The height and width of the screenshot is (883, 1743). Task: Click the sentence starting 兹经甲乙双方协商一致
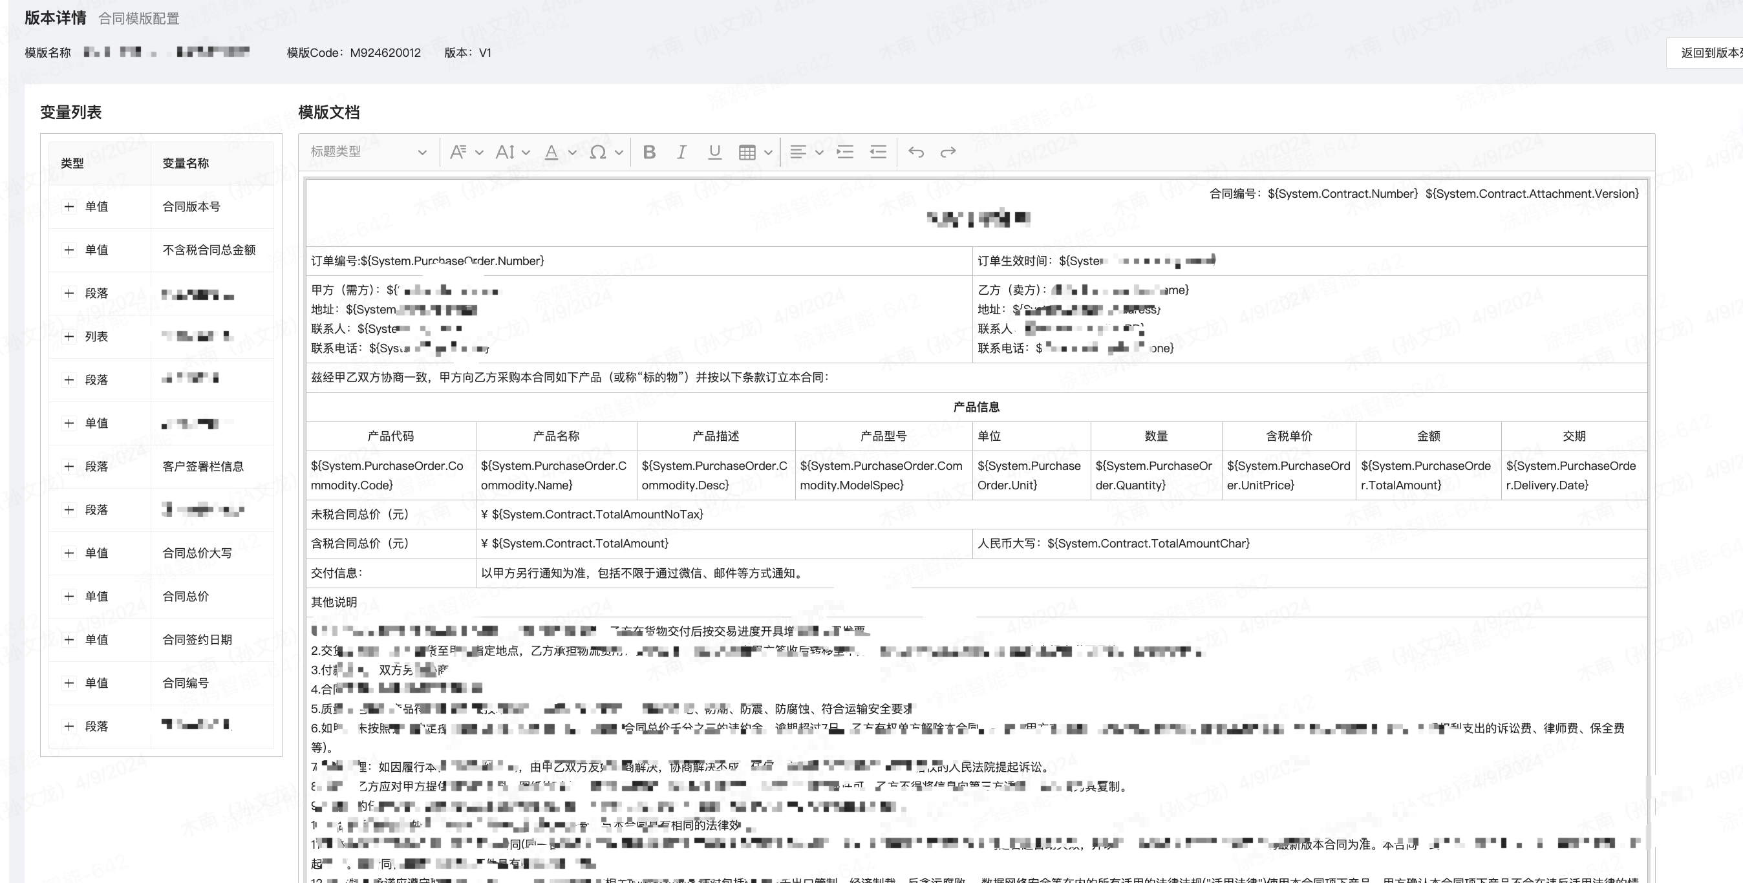click(x=570, y=378)
